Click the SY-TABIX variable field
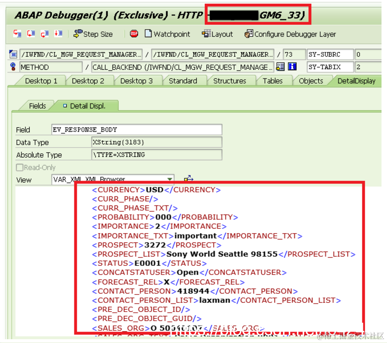 (330, 67)
